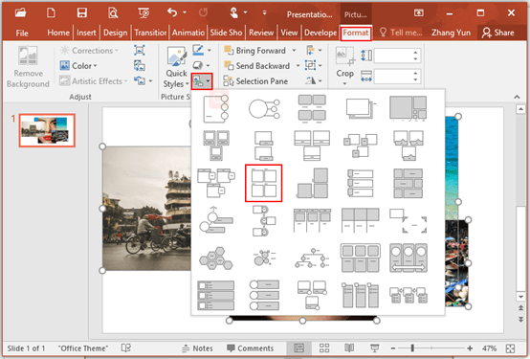Click the Share button
Image resolution: width=530 pixels, height=359 pixels.
pos(498,33)
